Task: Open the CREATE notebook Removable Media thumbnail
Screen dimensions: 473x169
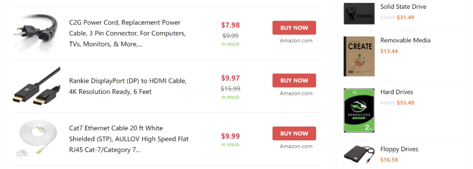Action: pyautogui.click(x=359, y=56)
